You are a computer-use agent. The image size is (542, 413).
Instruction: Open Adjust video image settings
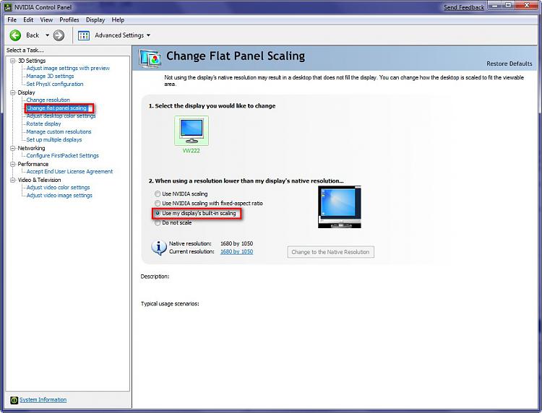click(x=59, y=196)
